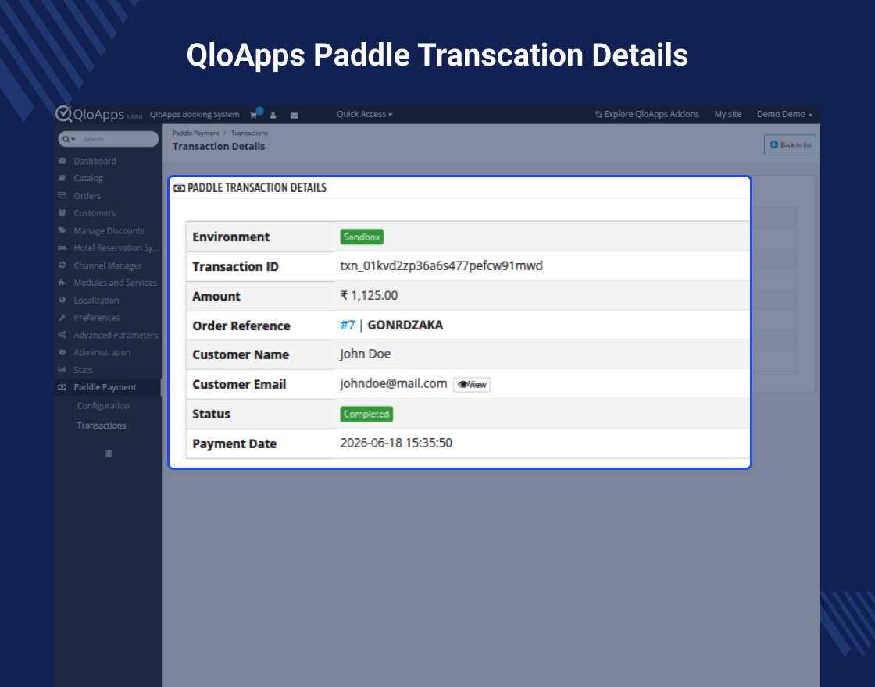Open order reference #7 link
875x687 pixels.
[347, 325]
